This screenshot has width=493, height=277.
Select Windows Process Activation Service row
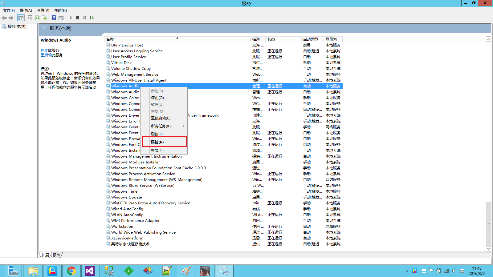(x=224, y=174)
